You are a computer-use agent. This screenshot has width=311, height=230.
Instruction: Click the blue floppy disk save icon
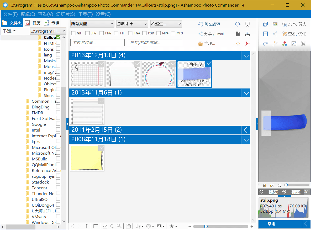click(266, 34)
